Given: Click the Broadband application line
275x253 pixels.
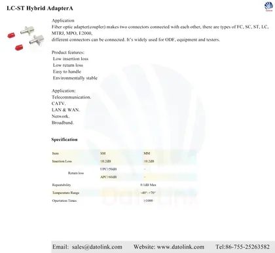Looking at the screenshot, I should click(x=62, y=123).
